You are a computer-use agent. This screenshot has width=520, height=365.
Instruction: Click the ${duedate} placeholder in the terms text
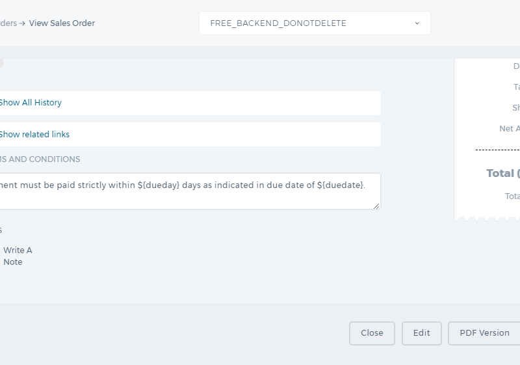(340, 185)
